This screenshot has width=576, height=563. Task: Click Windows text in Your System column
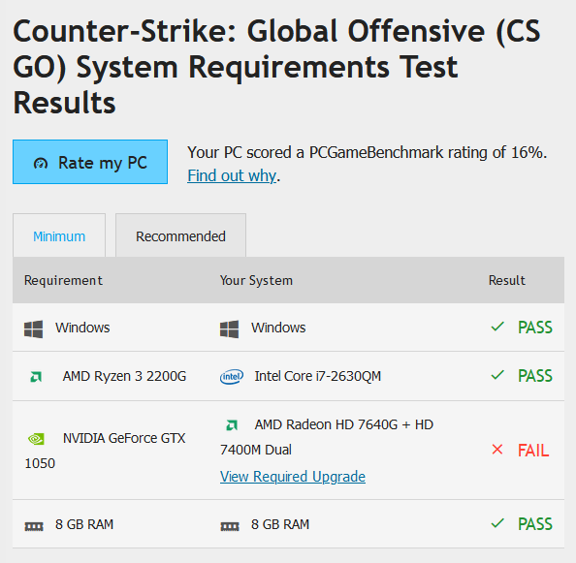click(x=278, y=328)
